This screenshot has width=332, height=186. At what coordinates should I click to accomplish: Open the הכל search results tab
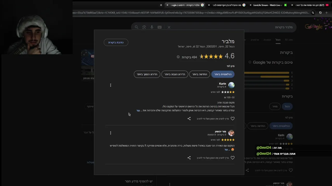click(278, 40)
